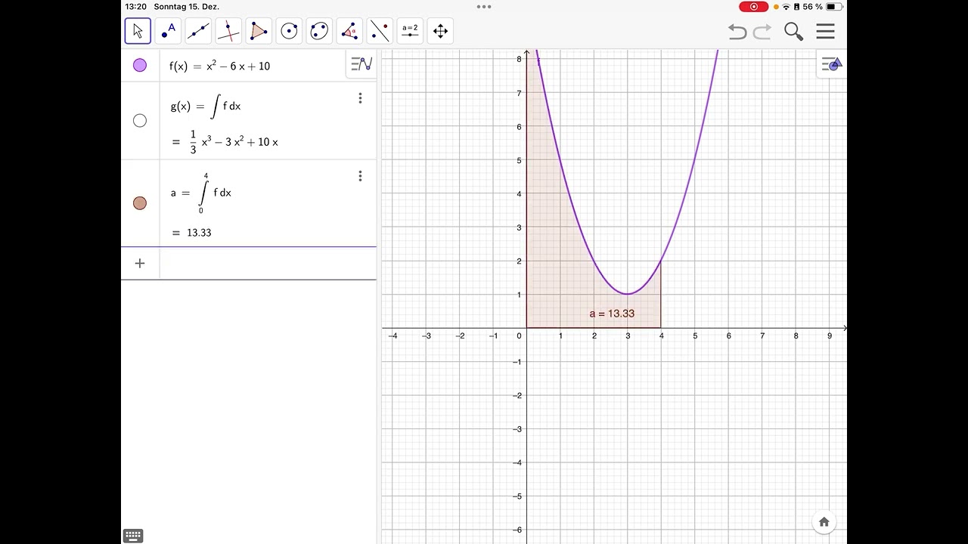This screenshot has height=544, width=968.
Task: Select the Move Graphics View tool
Action: point(440,31)
